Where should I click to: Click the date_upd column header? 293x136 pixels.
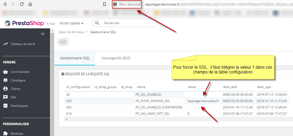pos(264,87)
